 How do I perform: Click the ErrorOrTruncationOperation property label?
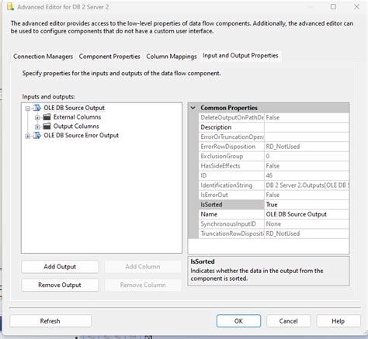(x=231, y=137)
